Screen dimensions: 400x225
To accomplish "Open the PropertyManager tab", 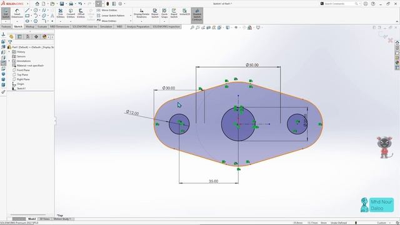I will [19, 37].
